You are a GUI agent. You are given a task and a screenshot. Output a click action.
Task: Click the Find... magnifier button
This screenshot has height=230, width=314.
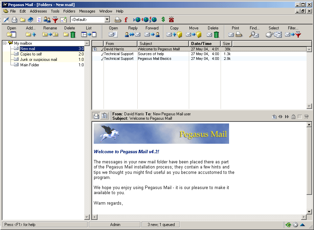pyautogui.click(x=254, y=32)
